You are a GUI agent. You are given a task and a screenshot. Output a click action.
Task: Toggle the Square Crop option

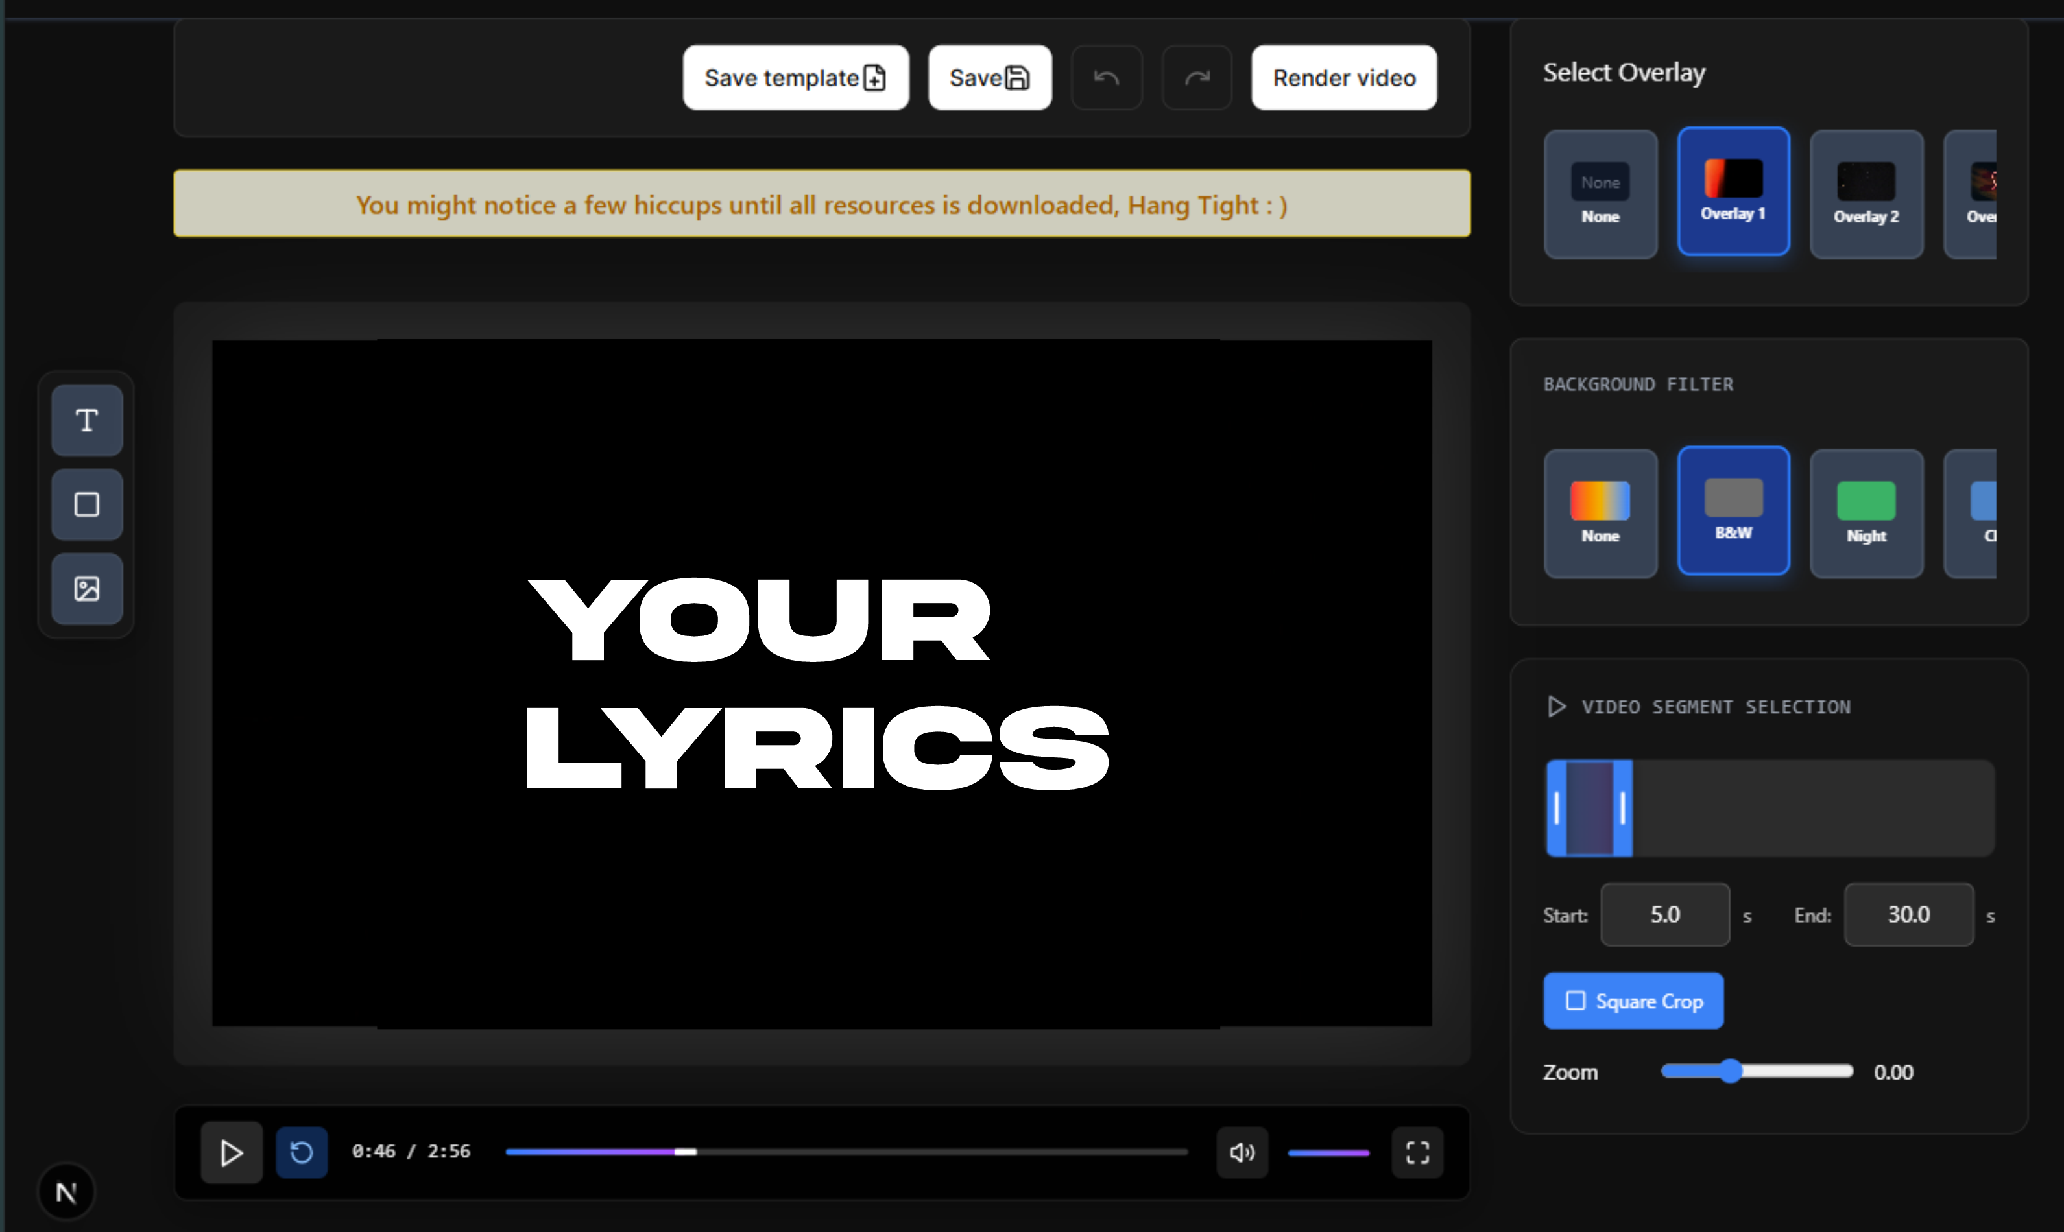1632,1001
